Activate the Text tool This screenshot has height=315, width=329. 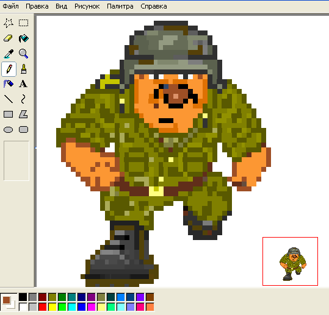click(x=23, y=84)
